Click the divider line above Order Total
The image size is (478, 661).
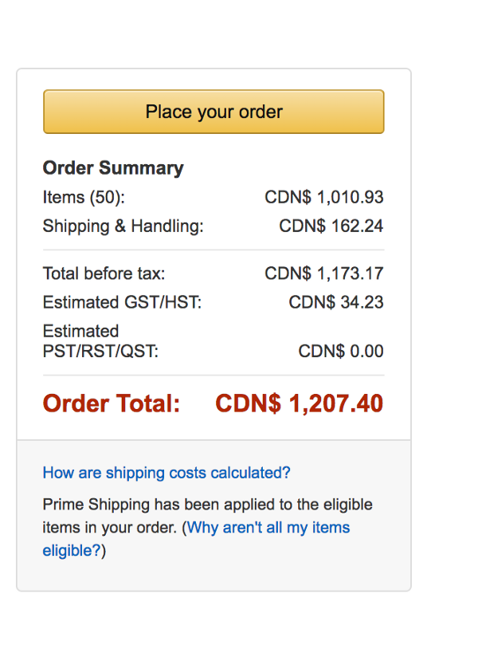click(214, 376)
